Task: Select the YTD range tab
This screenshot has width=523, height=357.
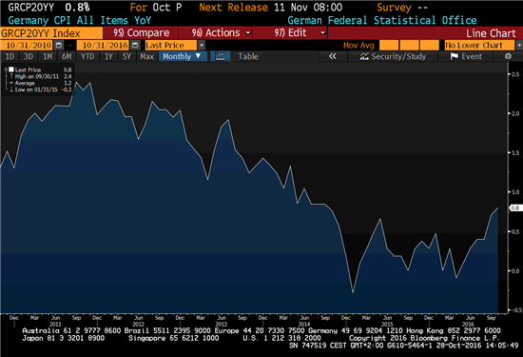Action: tap(87, 56)
